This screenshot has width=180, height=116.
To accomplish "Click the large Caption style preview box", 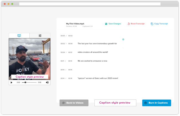I will tap(115, 103).
